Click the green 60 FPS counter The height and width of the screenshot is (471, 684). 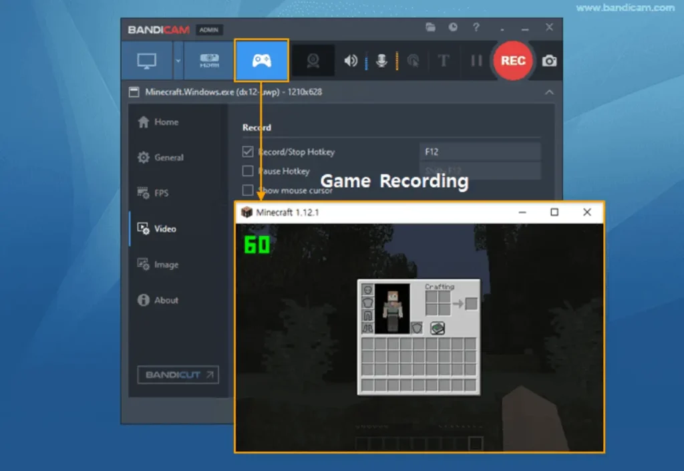(x=257, y=245)
